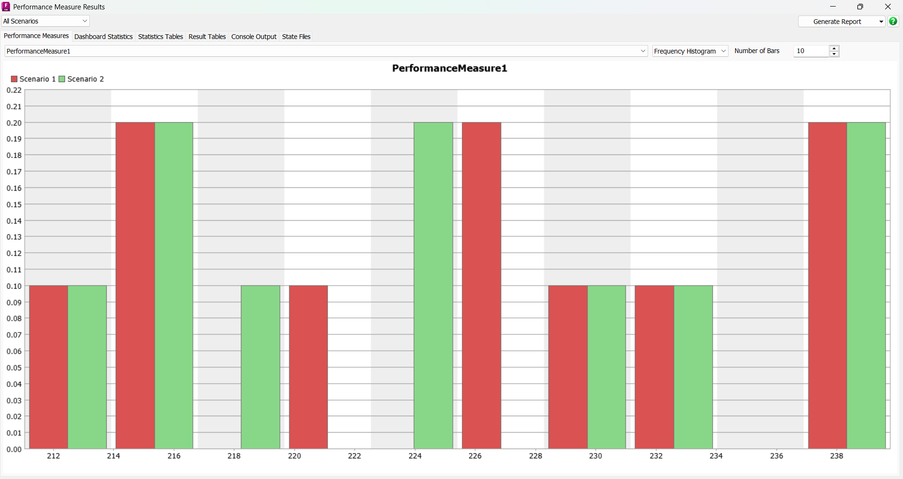Open the All Scenarios dropdown
903x479 pixels.
click(x=46, y=21)
